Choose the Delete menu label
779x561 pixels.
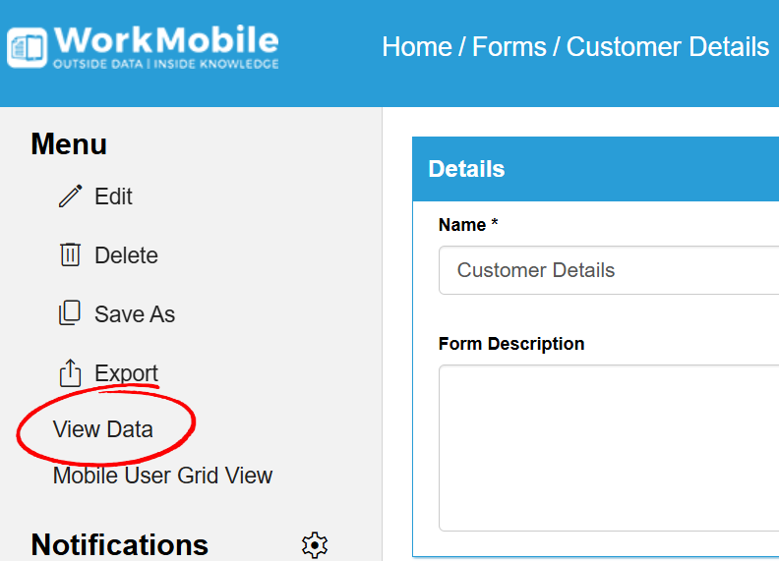coord(126,255)
